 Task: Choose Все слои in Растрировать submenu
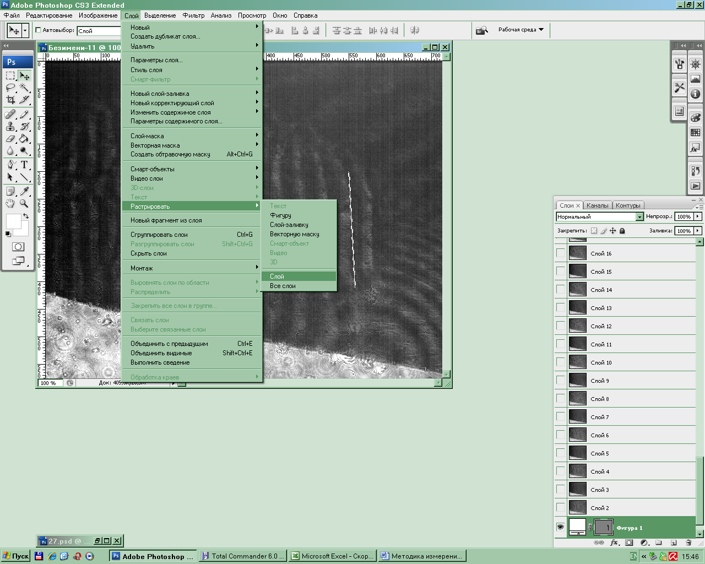click(299, 286)
